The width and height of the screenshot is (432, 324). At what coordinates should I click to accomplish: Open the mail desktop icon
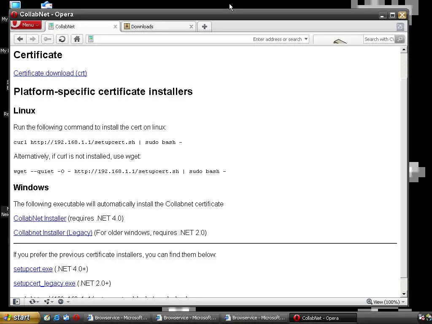click(x=46, y=5)
